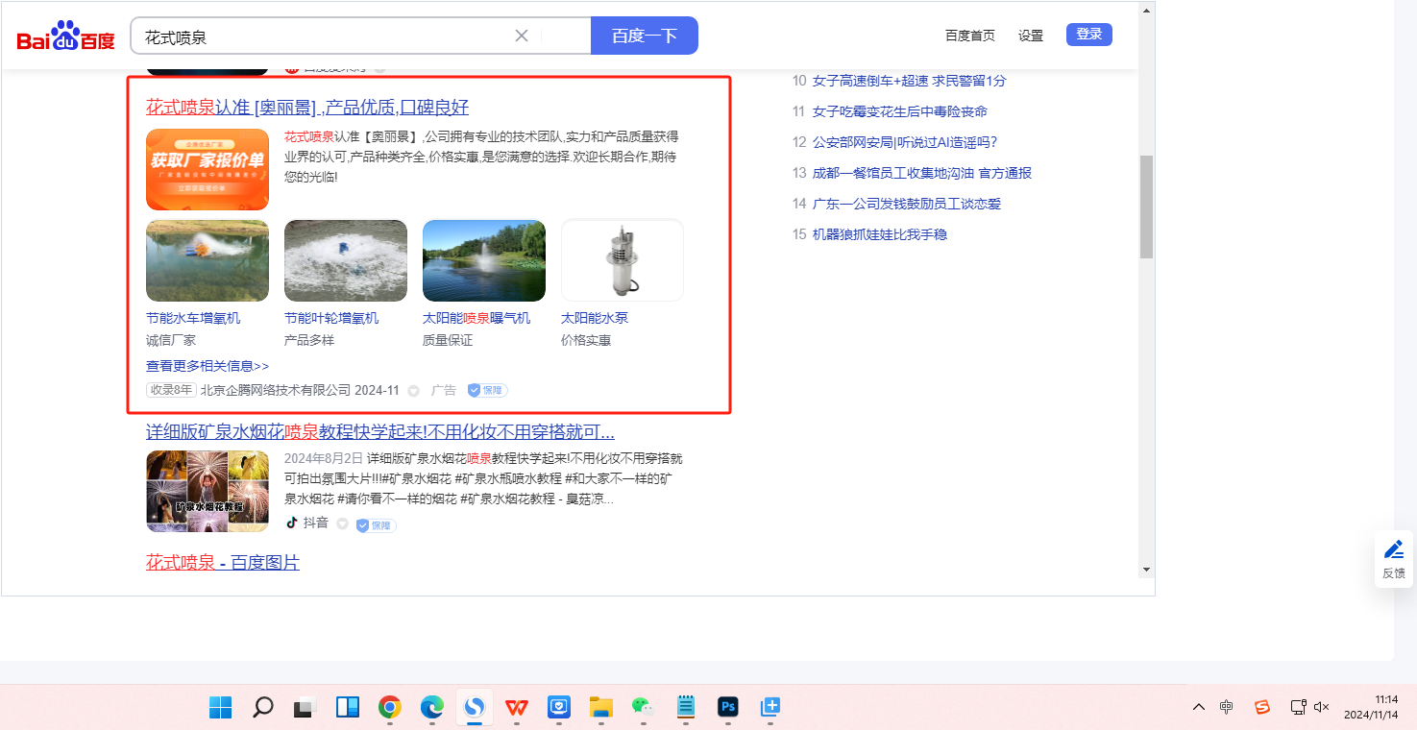This screenshot has height=730, width=1417.
Task: Expand the dropdown arrow beside 北京企腾网络技术有限公司
Action: tap(414, 391)
